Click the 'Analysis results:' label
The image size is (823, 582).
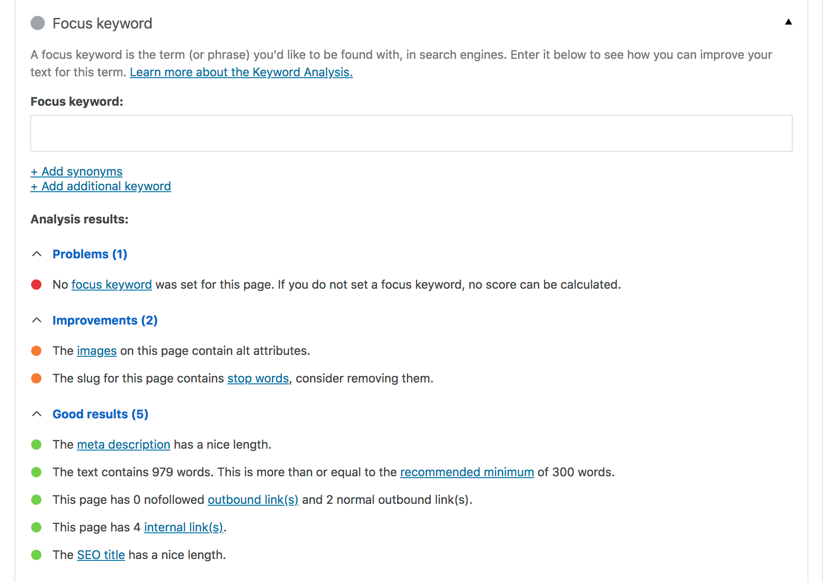(x=79, y=219)
